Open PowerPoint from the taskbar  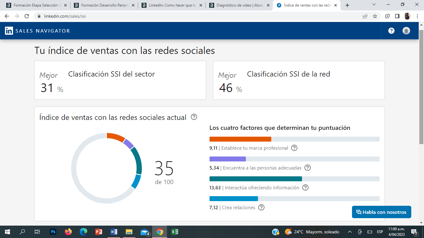tap(99, 232)
